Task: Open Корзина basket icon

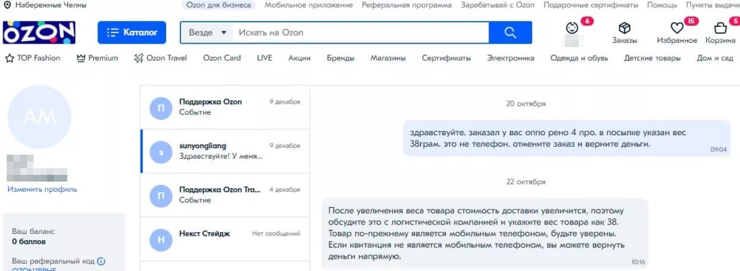Action: point(720,28)
